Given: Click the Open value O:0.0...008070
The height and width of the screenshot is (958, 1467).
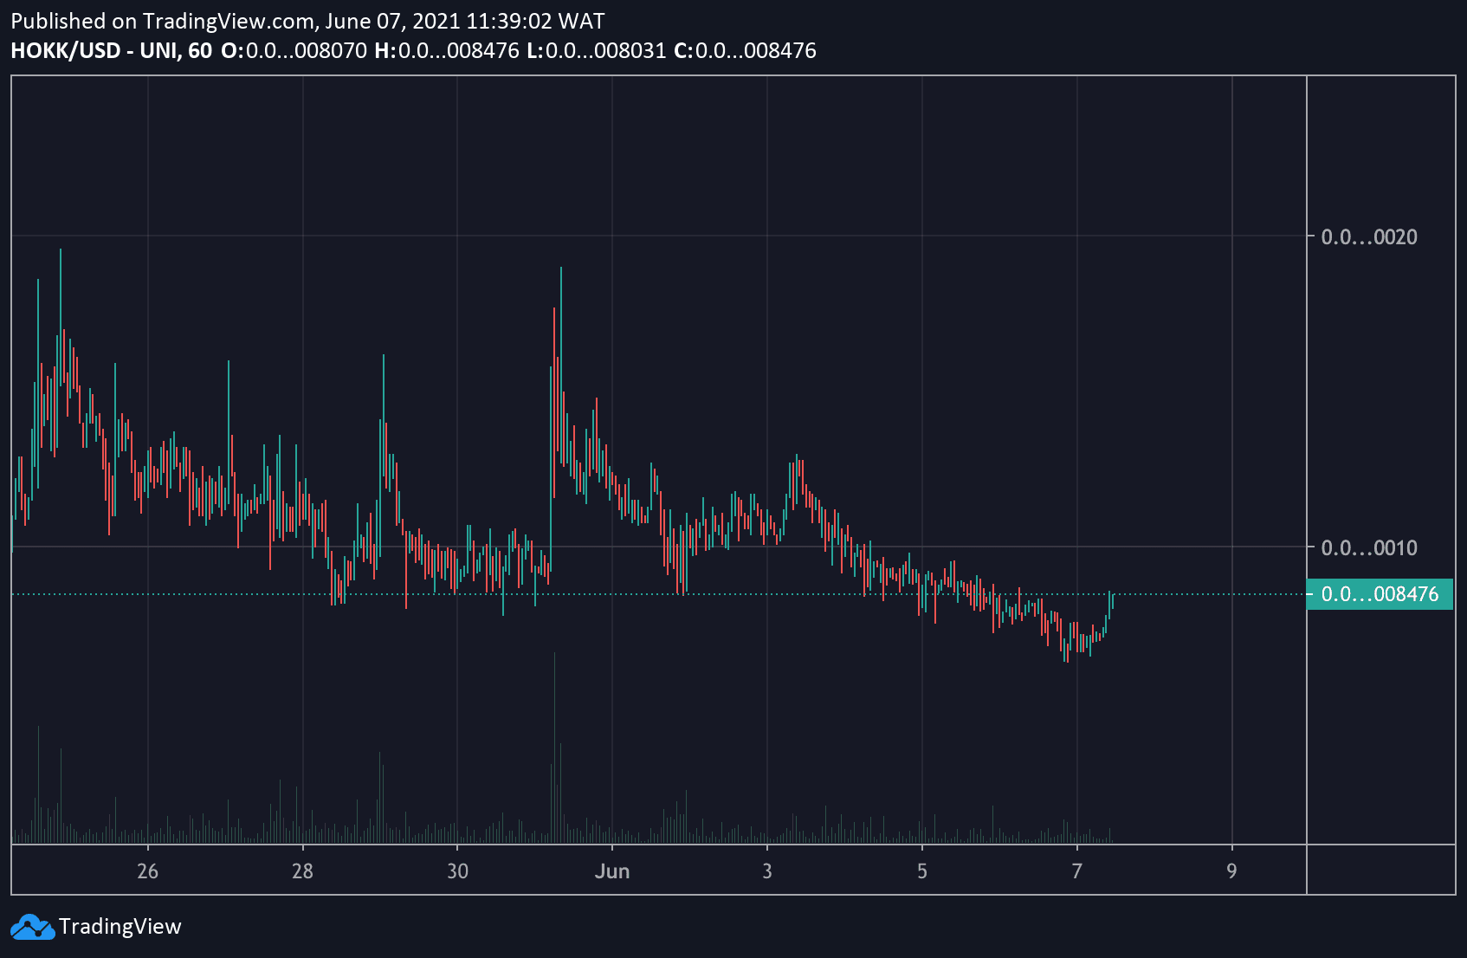Looking at the screenshot, I should (x=294, y=51).
